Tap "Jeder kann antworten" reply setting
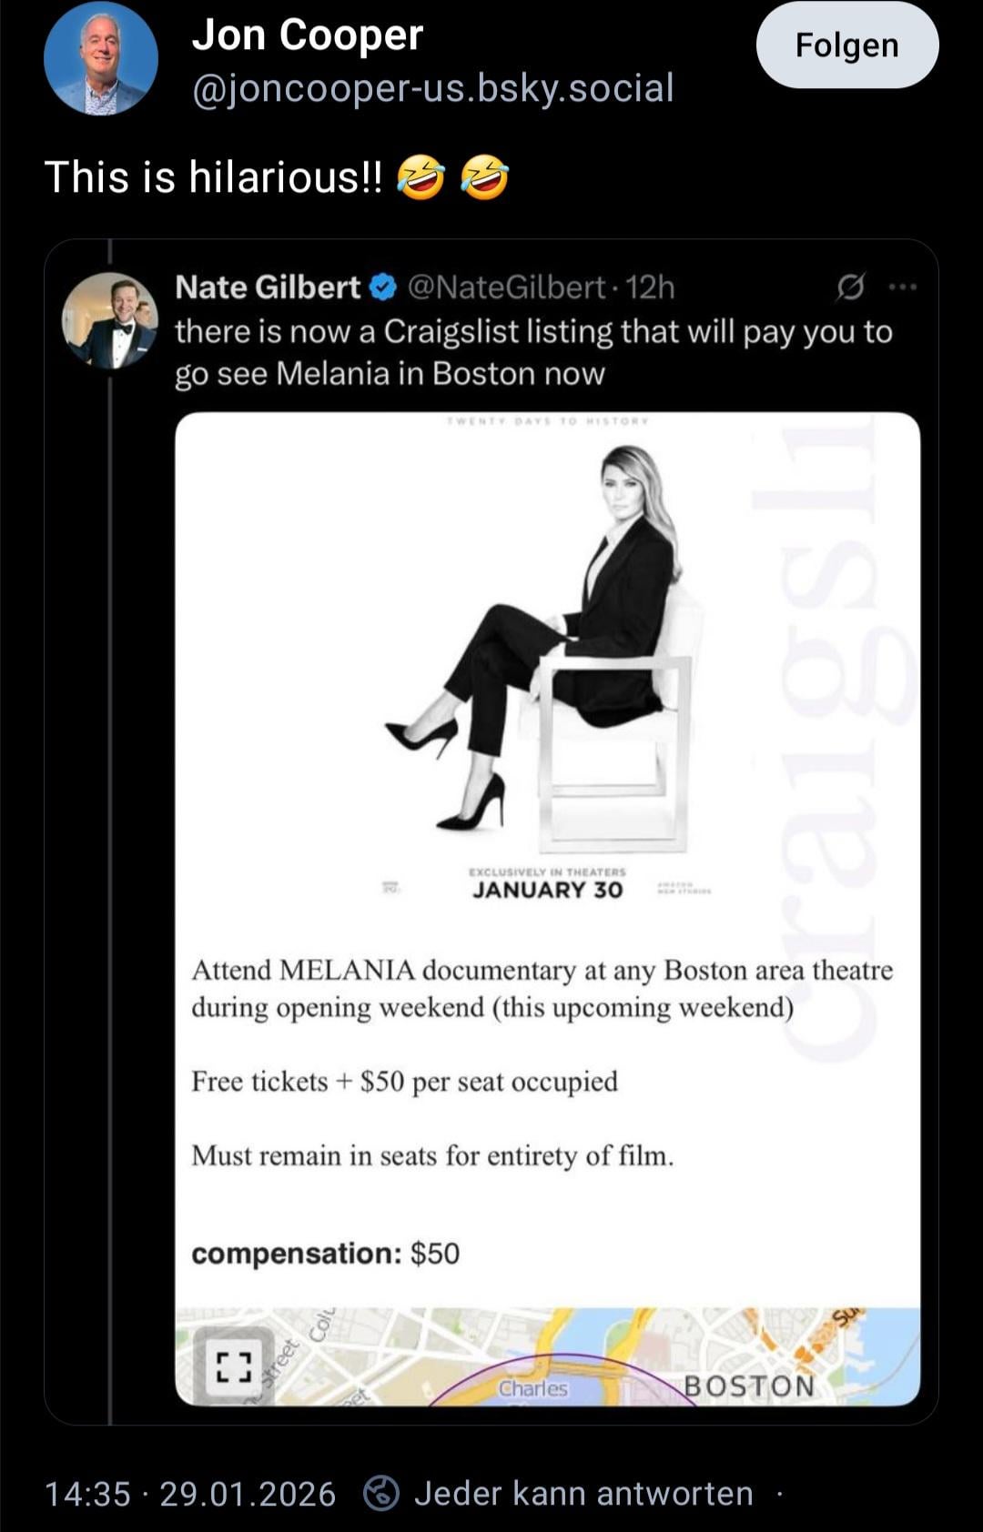Image resolution: width=983 pixels, height=1532 pixels. tap(583, 1494)
